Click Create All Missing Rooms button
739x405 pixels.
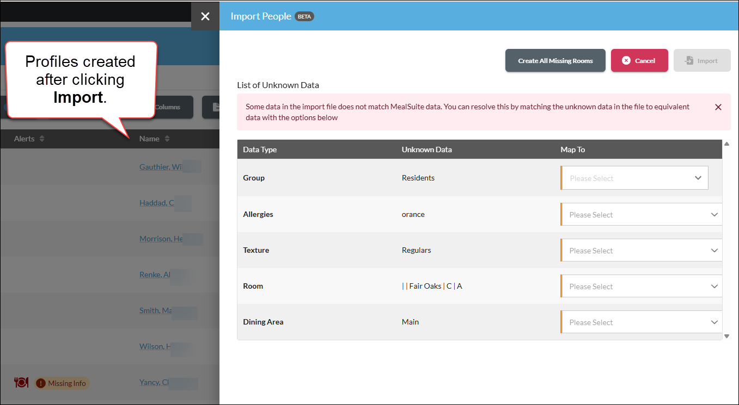[x=555, y=61]
